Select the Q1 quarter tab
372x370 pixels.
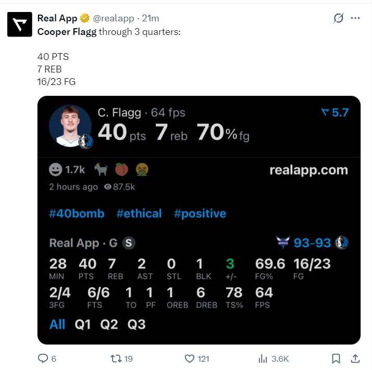point(83,325)
